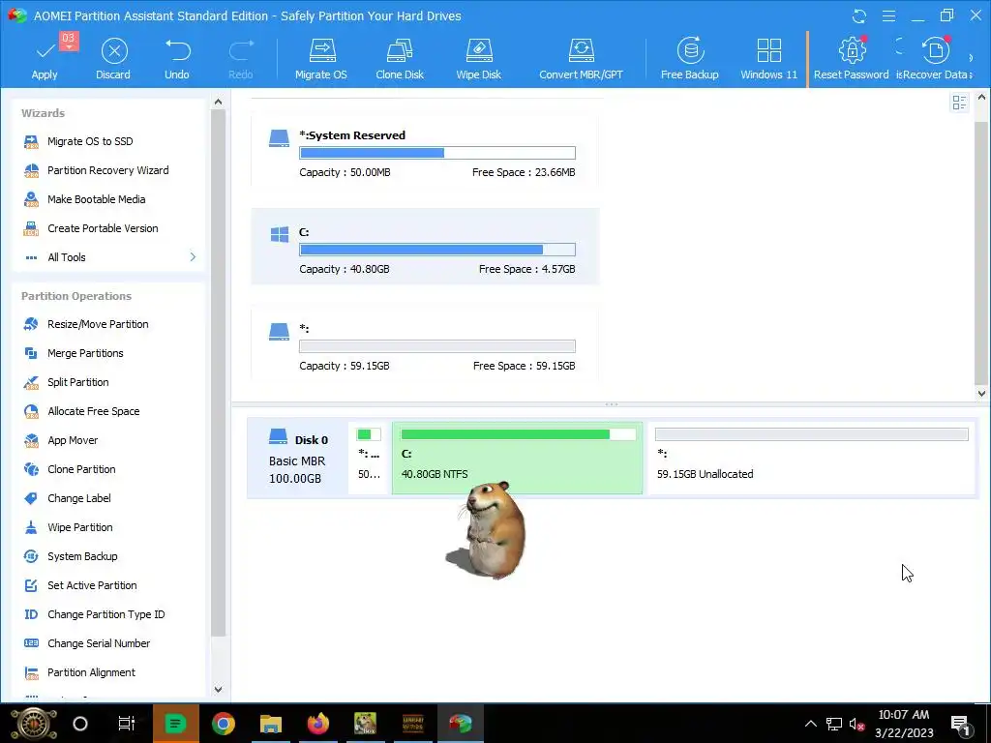
Task: Show more toolbar items chevron
Action: (972, 58)
